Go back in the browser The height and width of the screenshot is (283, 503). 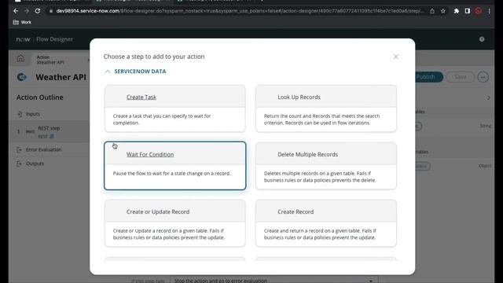pyautogui.click(x=16, y=11)
